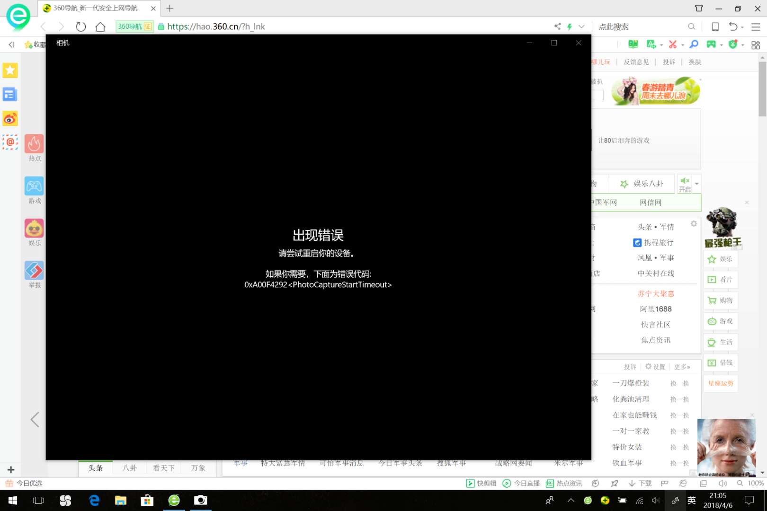Select the 头条 tab
This screenshot has height=511, width=767.
coord(96,468)
